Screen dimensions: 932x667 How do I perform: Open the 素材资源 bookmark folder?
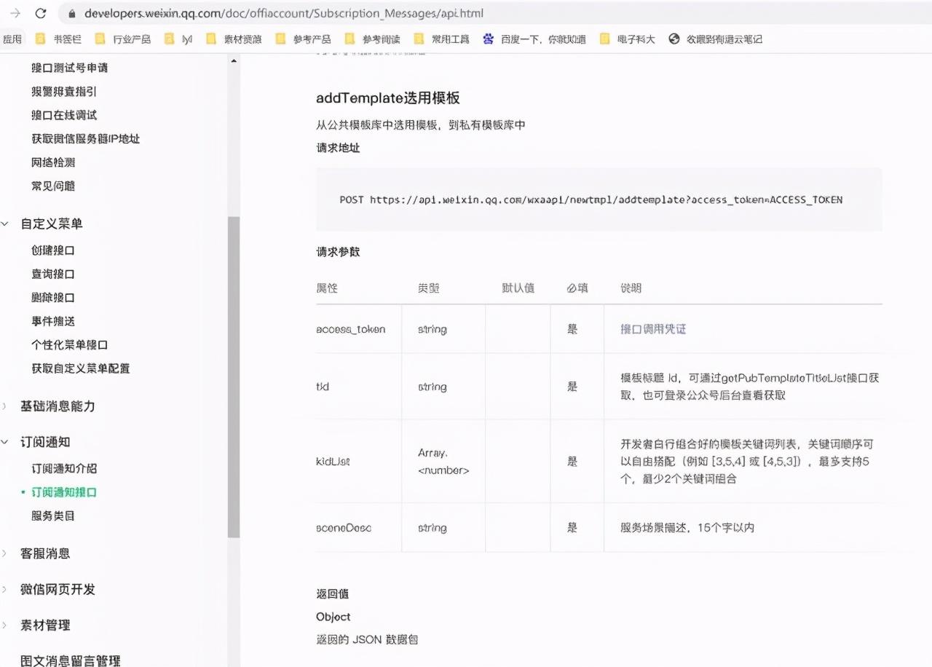point(234,39)
